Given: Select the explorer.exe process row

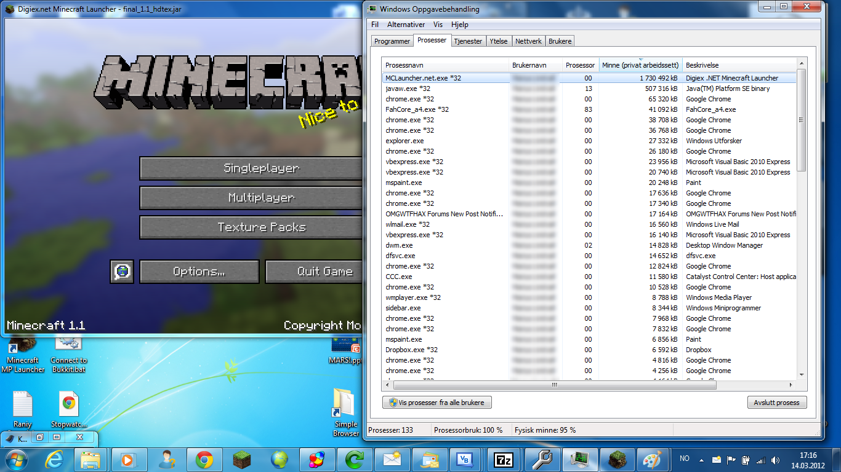Looking at the screenshot, I should pos(589,141).
